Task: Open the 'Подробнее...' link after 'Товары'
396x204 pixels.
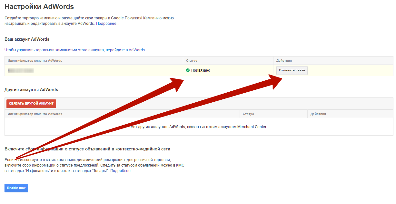Action: click(122, 171)
